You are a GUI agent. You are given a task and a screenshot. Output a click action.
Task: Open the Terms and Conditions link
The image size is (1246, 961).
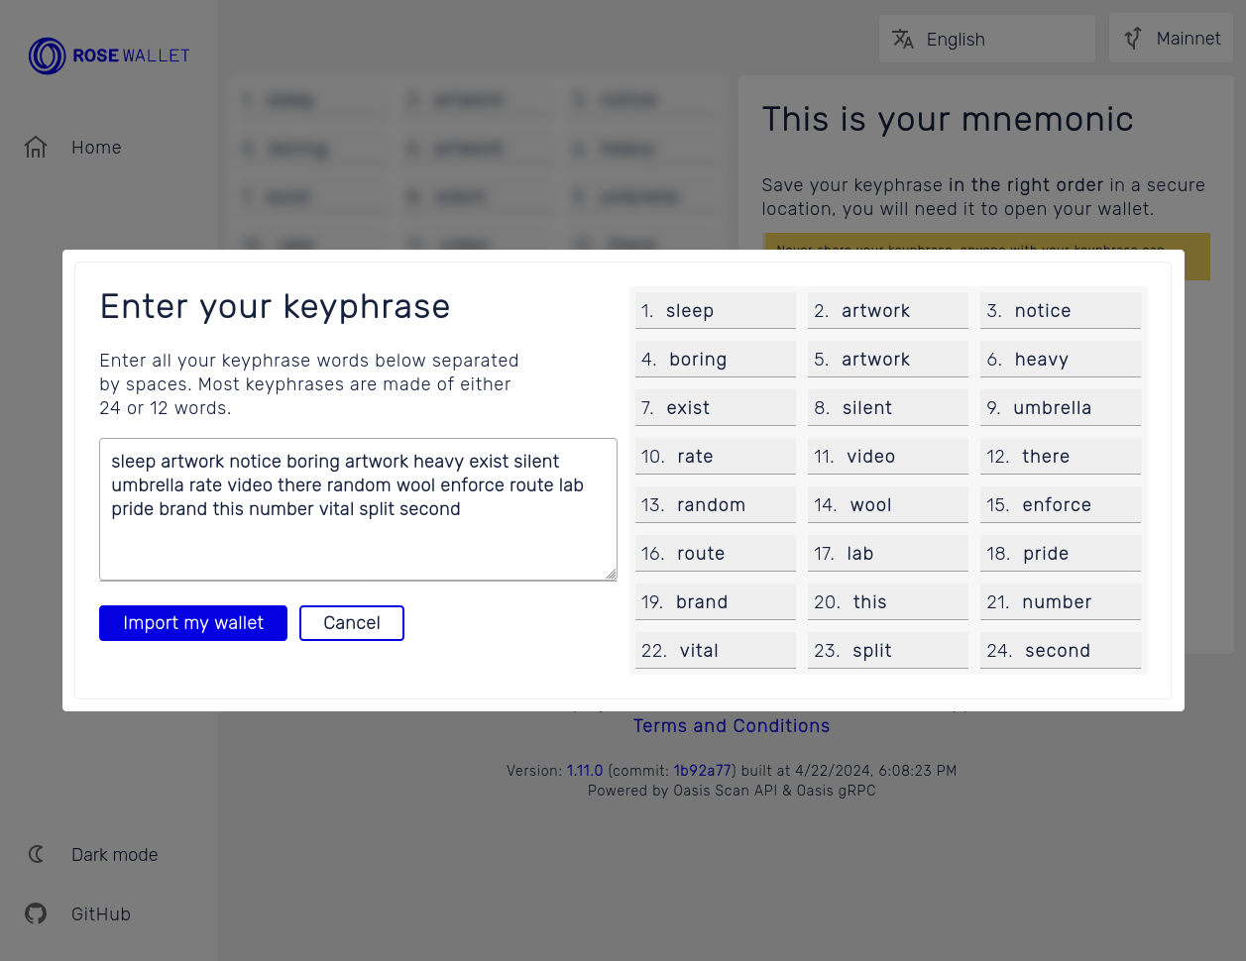coord(732,726)
